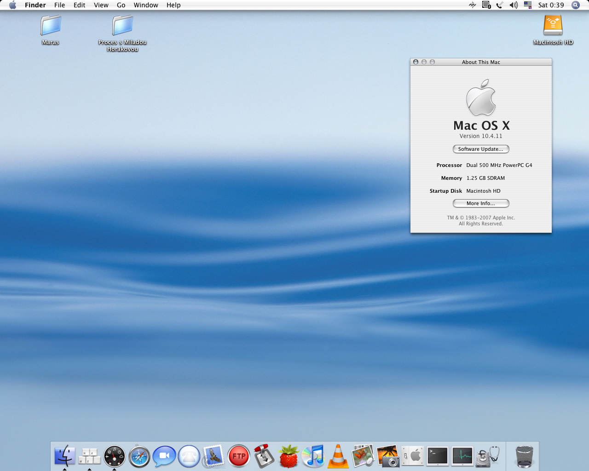Launch Terminal from the Dock
589x471 pixels.
(437, 456)
